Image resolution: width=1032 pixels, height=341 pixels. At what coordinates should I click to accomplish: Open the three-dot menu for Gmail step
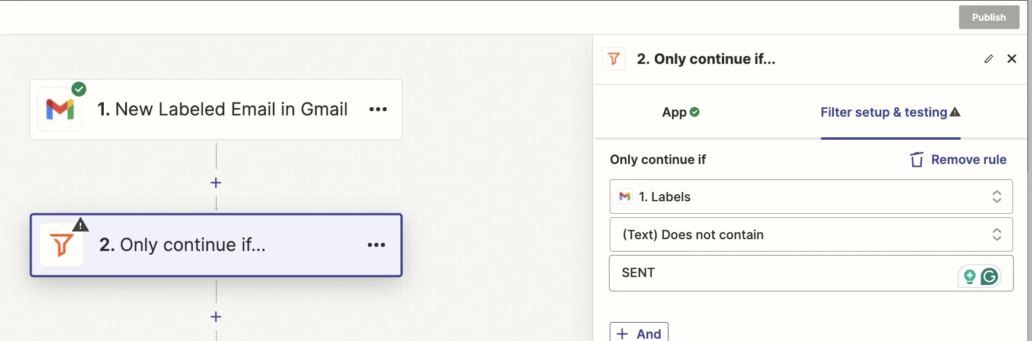[378, 110]
